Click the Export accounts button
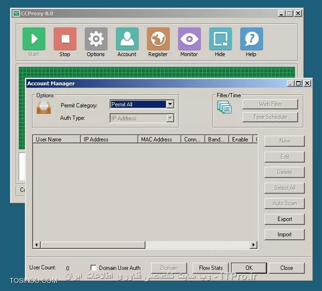 (x=284, y=219)
